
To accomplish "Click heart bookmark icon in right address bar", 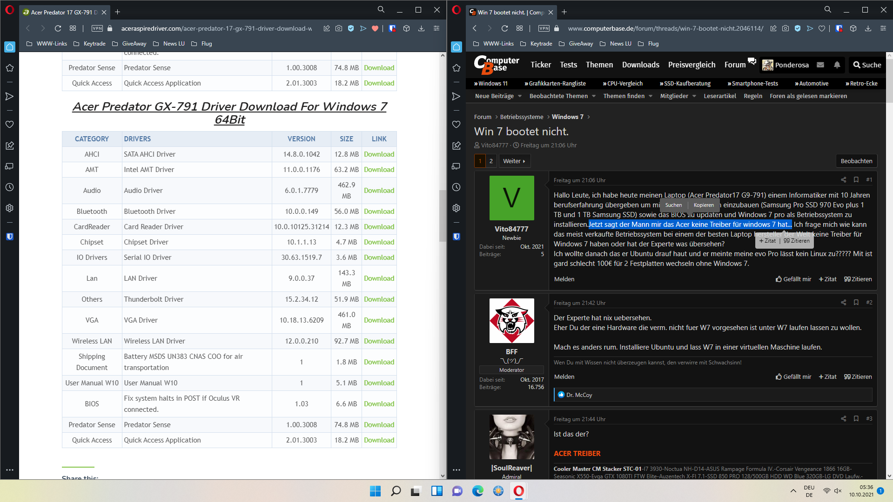I will tap(822, 28).
